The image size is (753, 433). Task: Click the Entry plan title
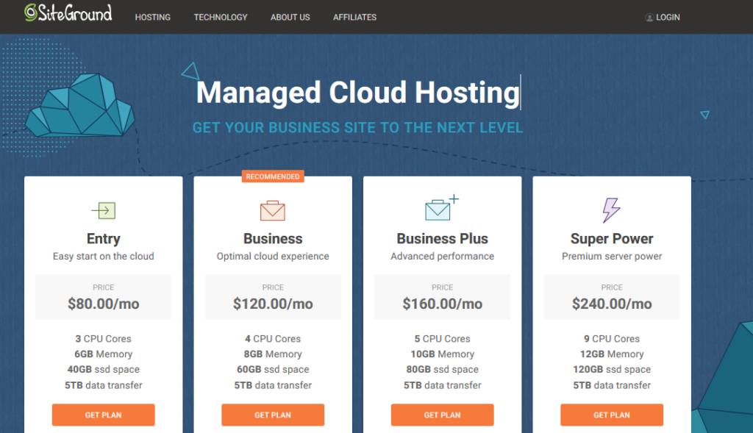pyautogui.click(x=103, y=239)
